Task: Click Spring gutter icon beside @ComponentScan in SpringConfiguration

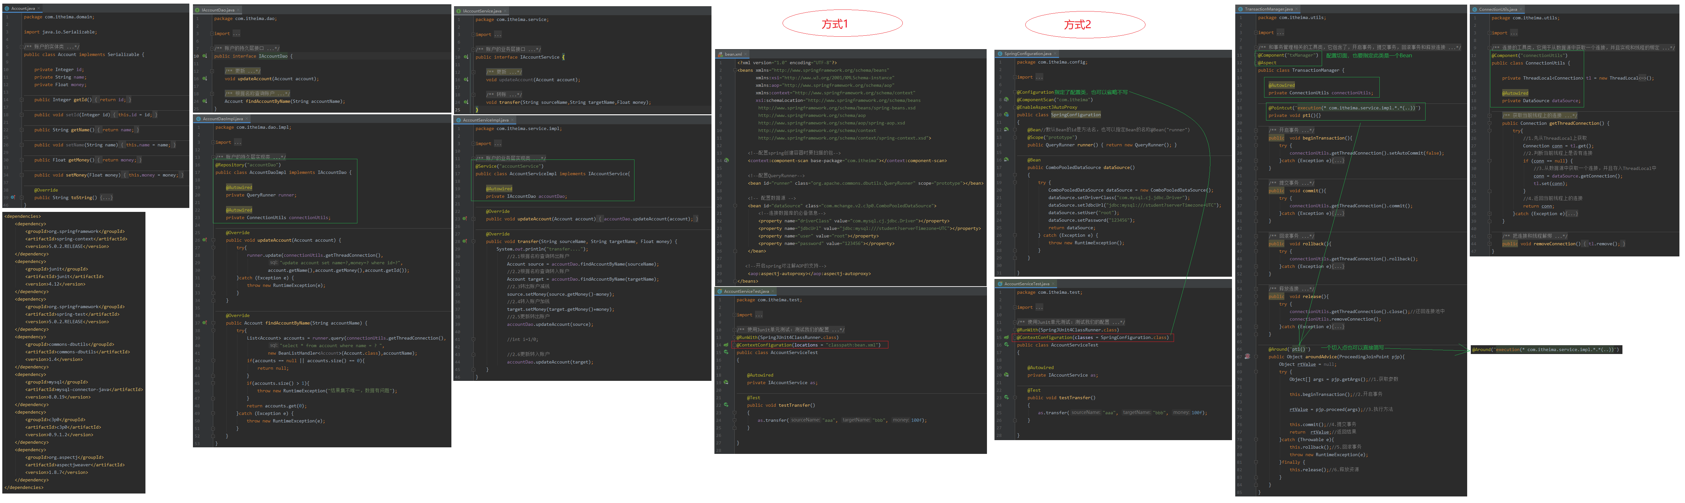Action: pyautogui.click(x=1006, y=100)
